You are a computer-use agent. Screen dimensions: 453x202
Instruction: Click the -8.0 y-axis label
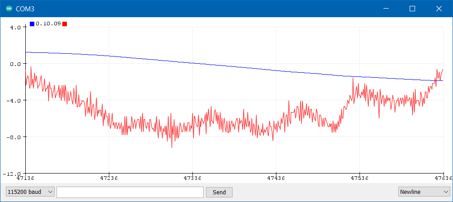click(14, 137)
